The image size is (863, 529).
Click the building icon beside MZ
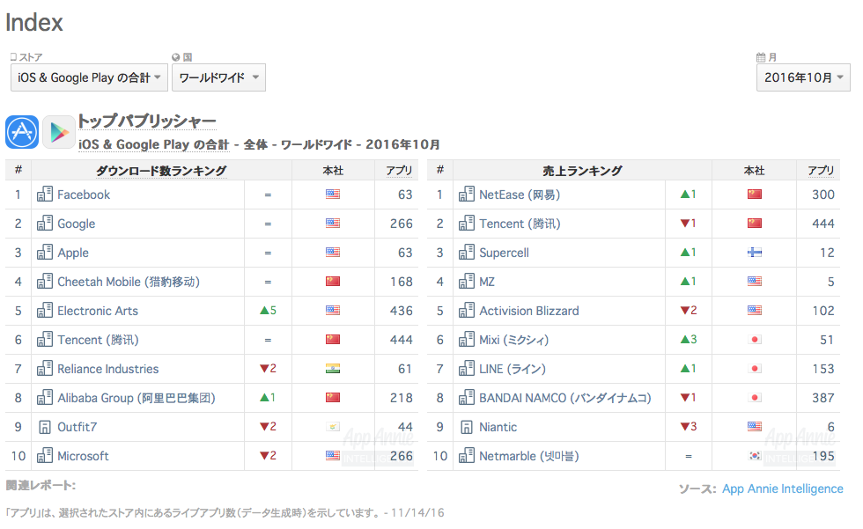click(466, 282)
